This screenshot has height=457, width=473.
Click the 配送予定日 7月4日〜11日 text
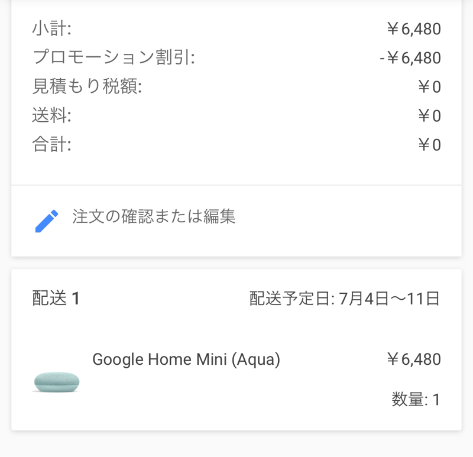345,299
